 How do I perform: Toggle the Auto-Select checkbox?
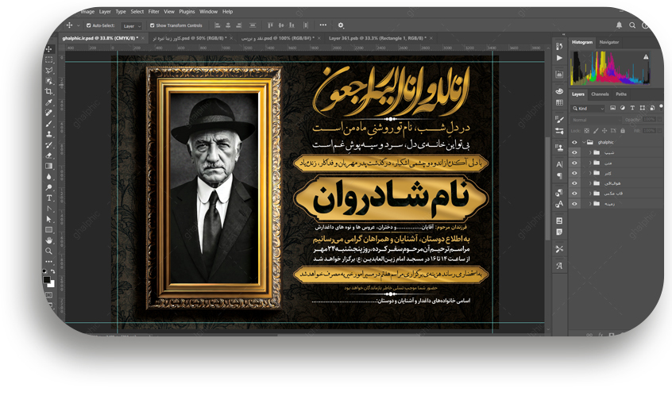(x=89, y=25)
